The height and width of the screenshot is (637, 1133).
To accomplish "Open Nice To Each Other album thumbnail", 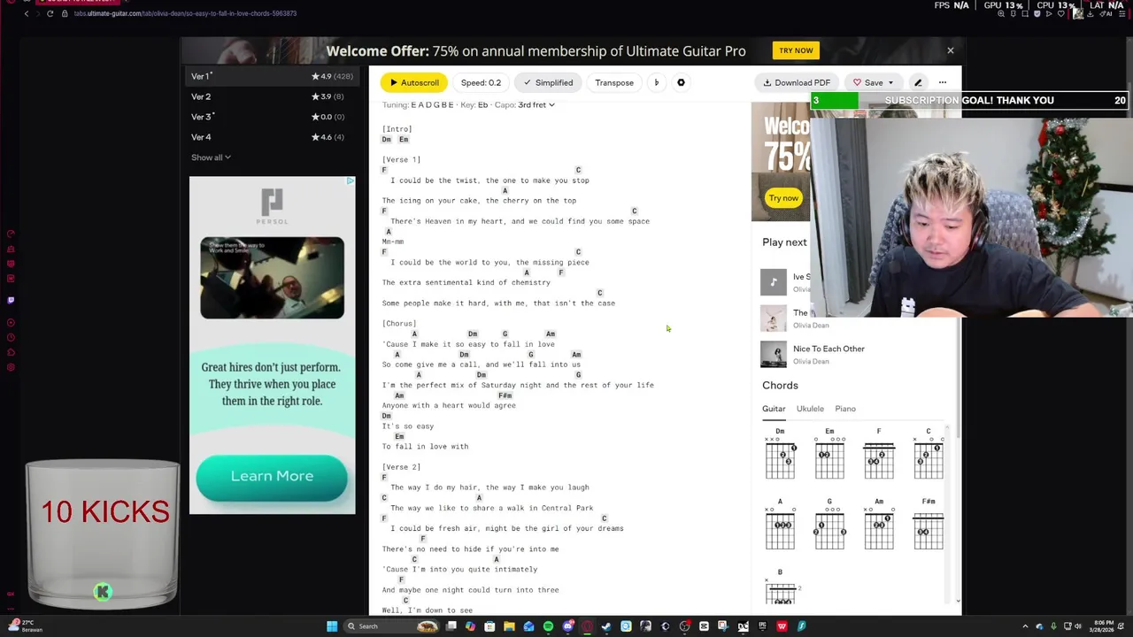I will coord(774,354).
